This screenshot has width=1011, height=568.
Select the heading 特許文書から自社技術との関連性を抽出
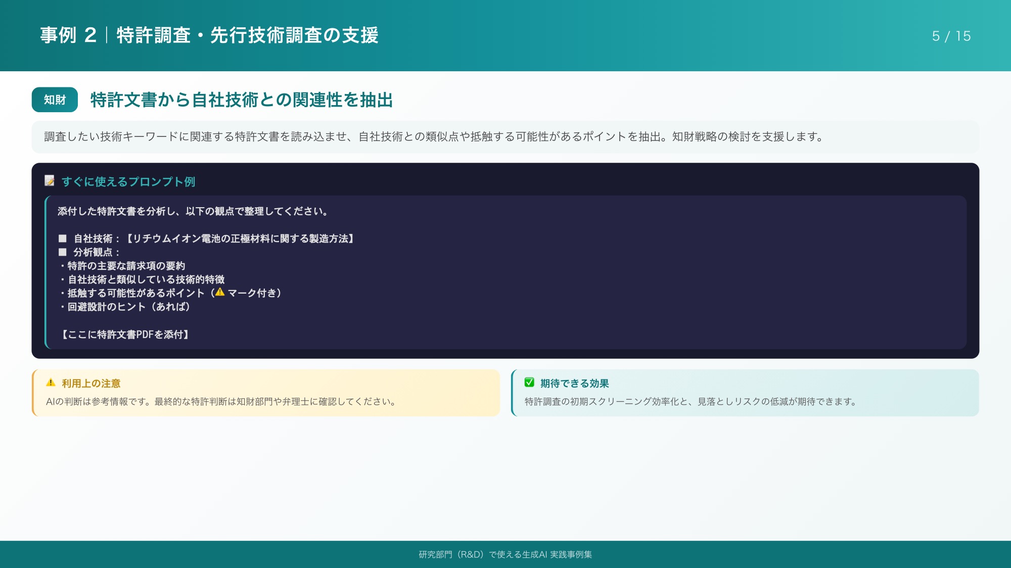coord(242,100)
